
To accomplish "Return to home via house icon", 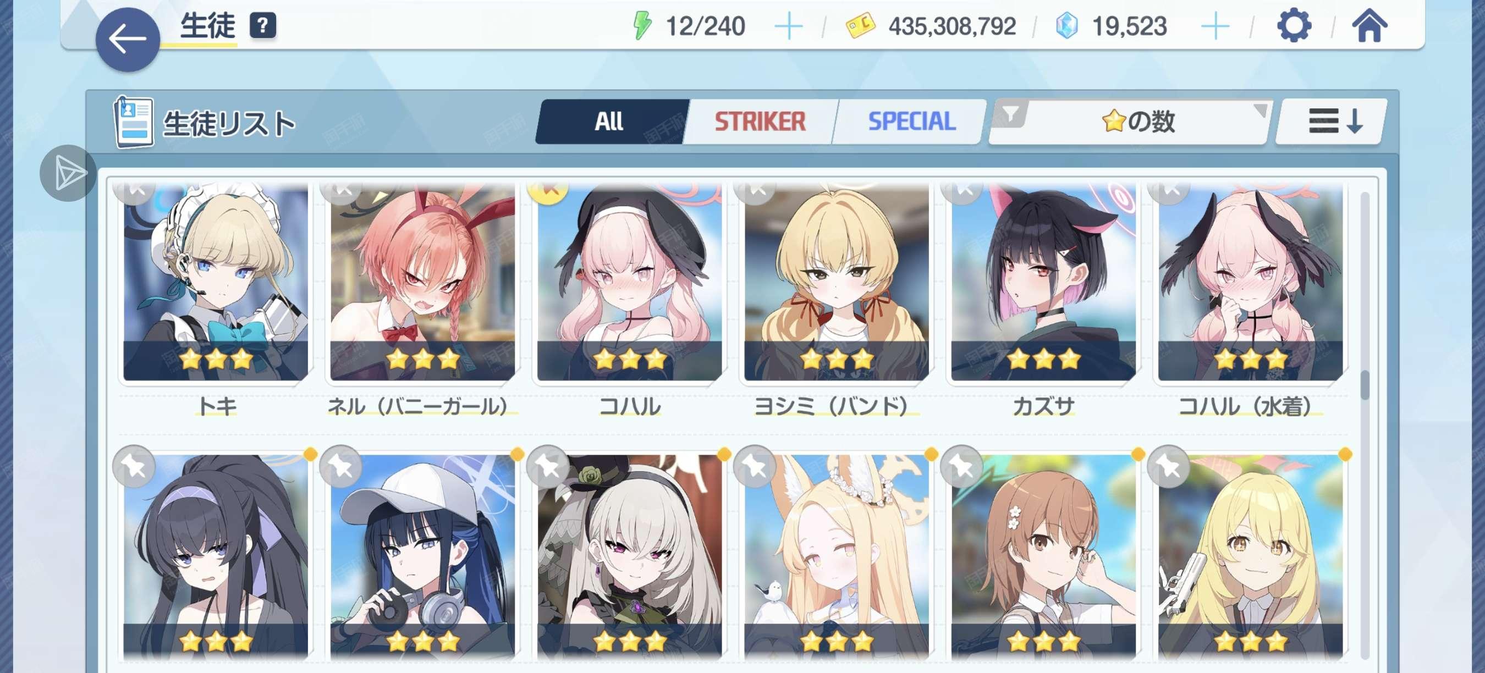I will (x=1369, y=26).
